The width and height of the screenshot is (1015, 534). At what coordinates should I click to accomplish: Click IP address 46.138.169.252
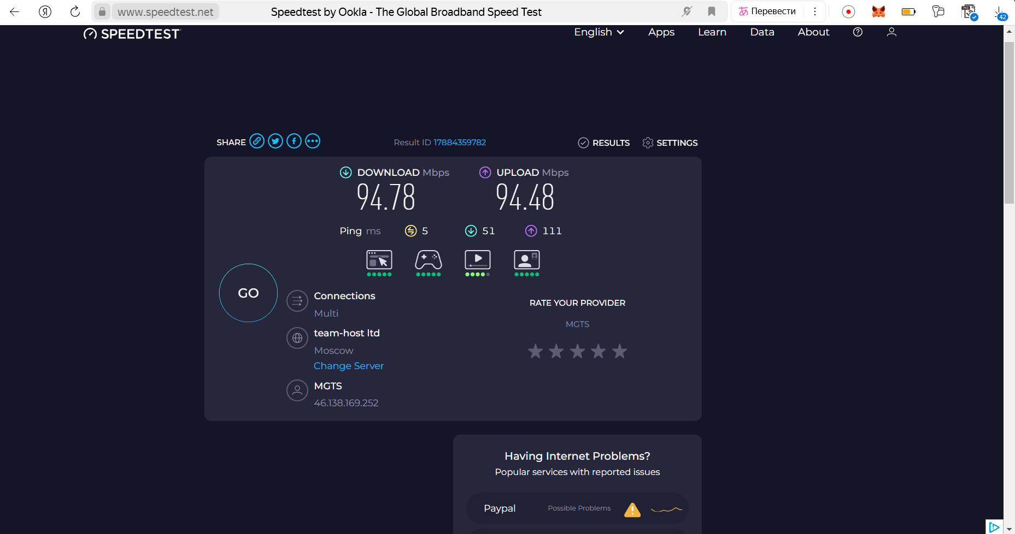coord(346,403)
